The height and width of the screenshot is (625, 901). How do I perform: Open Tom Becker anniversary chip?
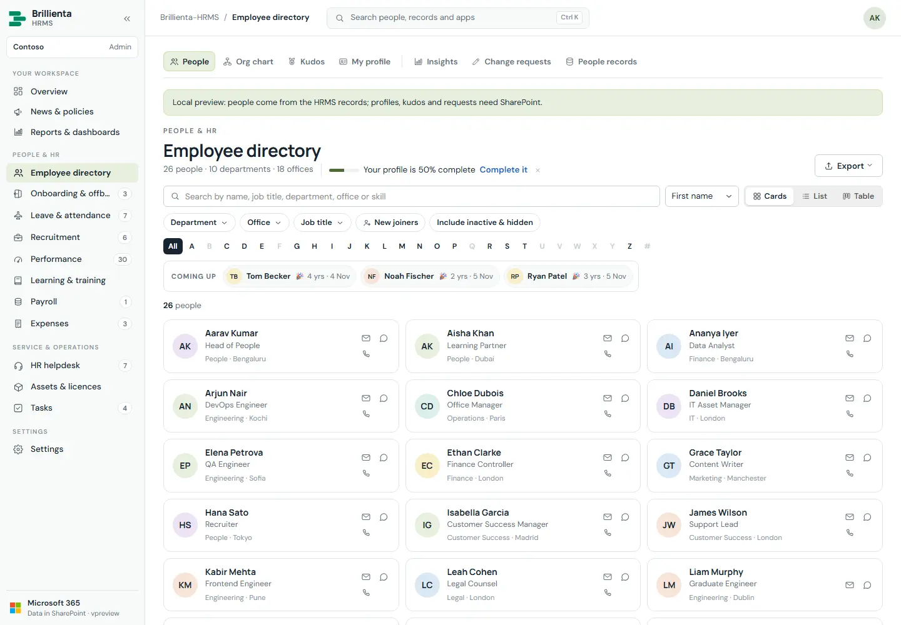click(x=290, y=276)
